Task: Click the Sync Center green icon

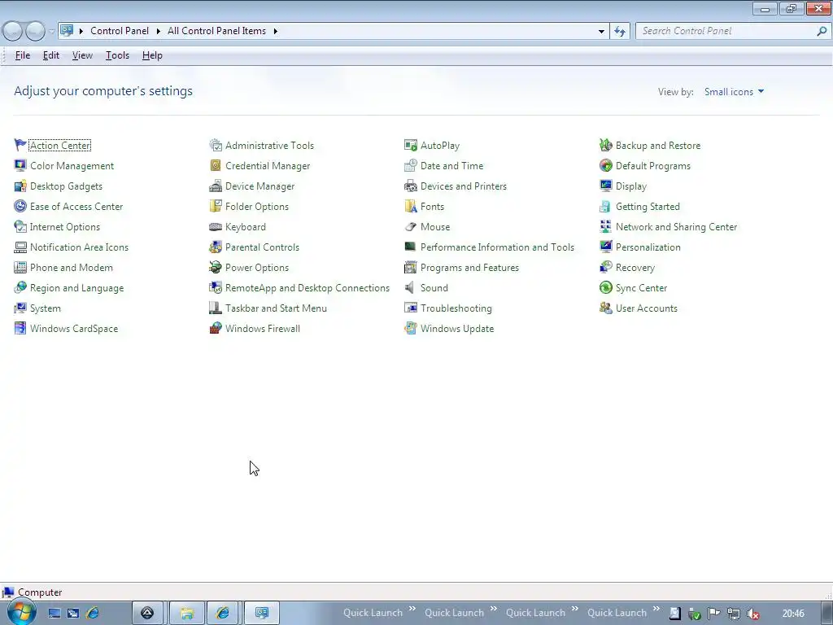Action: point(605,287)
